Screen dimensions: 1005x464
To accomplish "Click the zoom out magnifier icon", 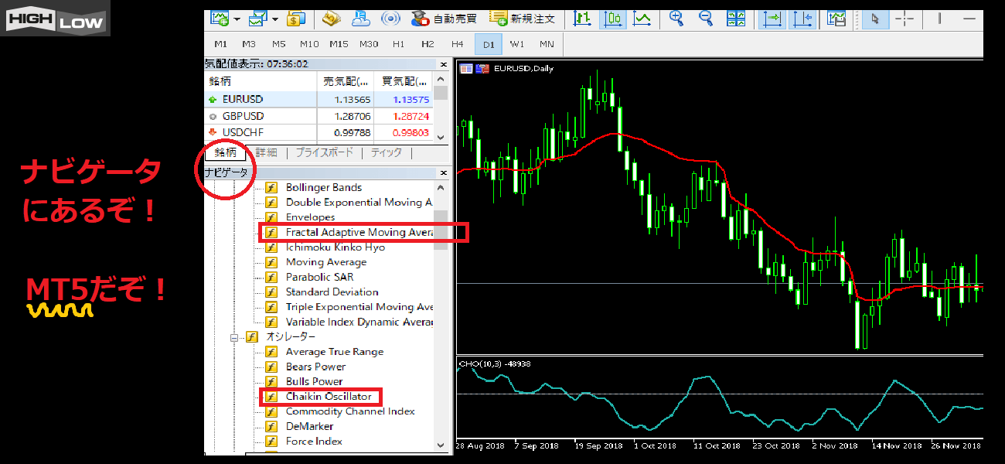I will pos(706,19).
